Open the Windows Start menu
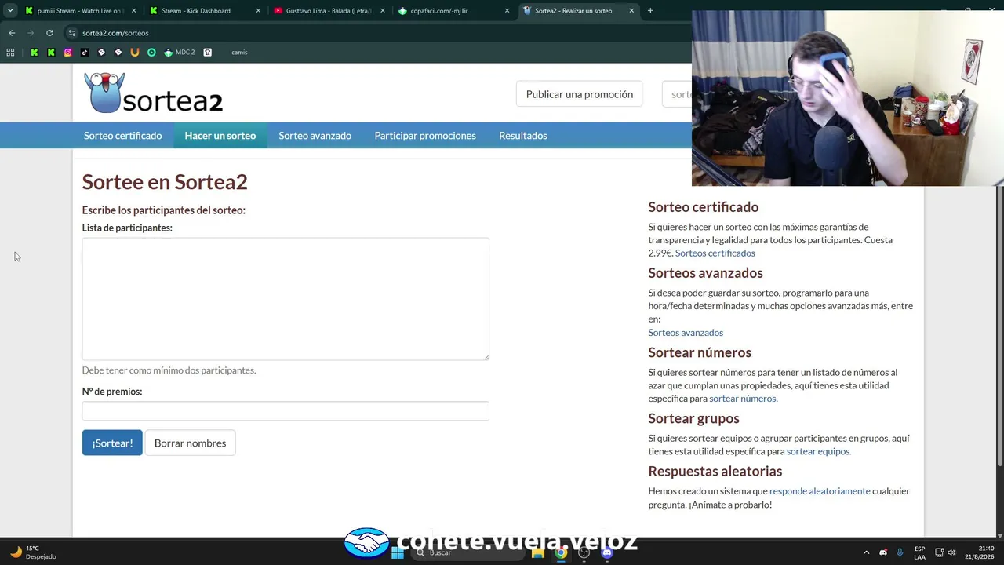The height and width of the screenshot is (565, 1004). tap(398, 552)
